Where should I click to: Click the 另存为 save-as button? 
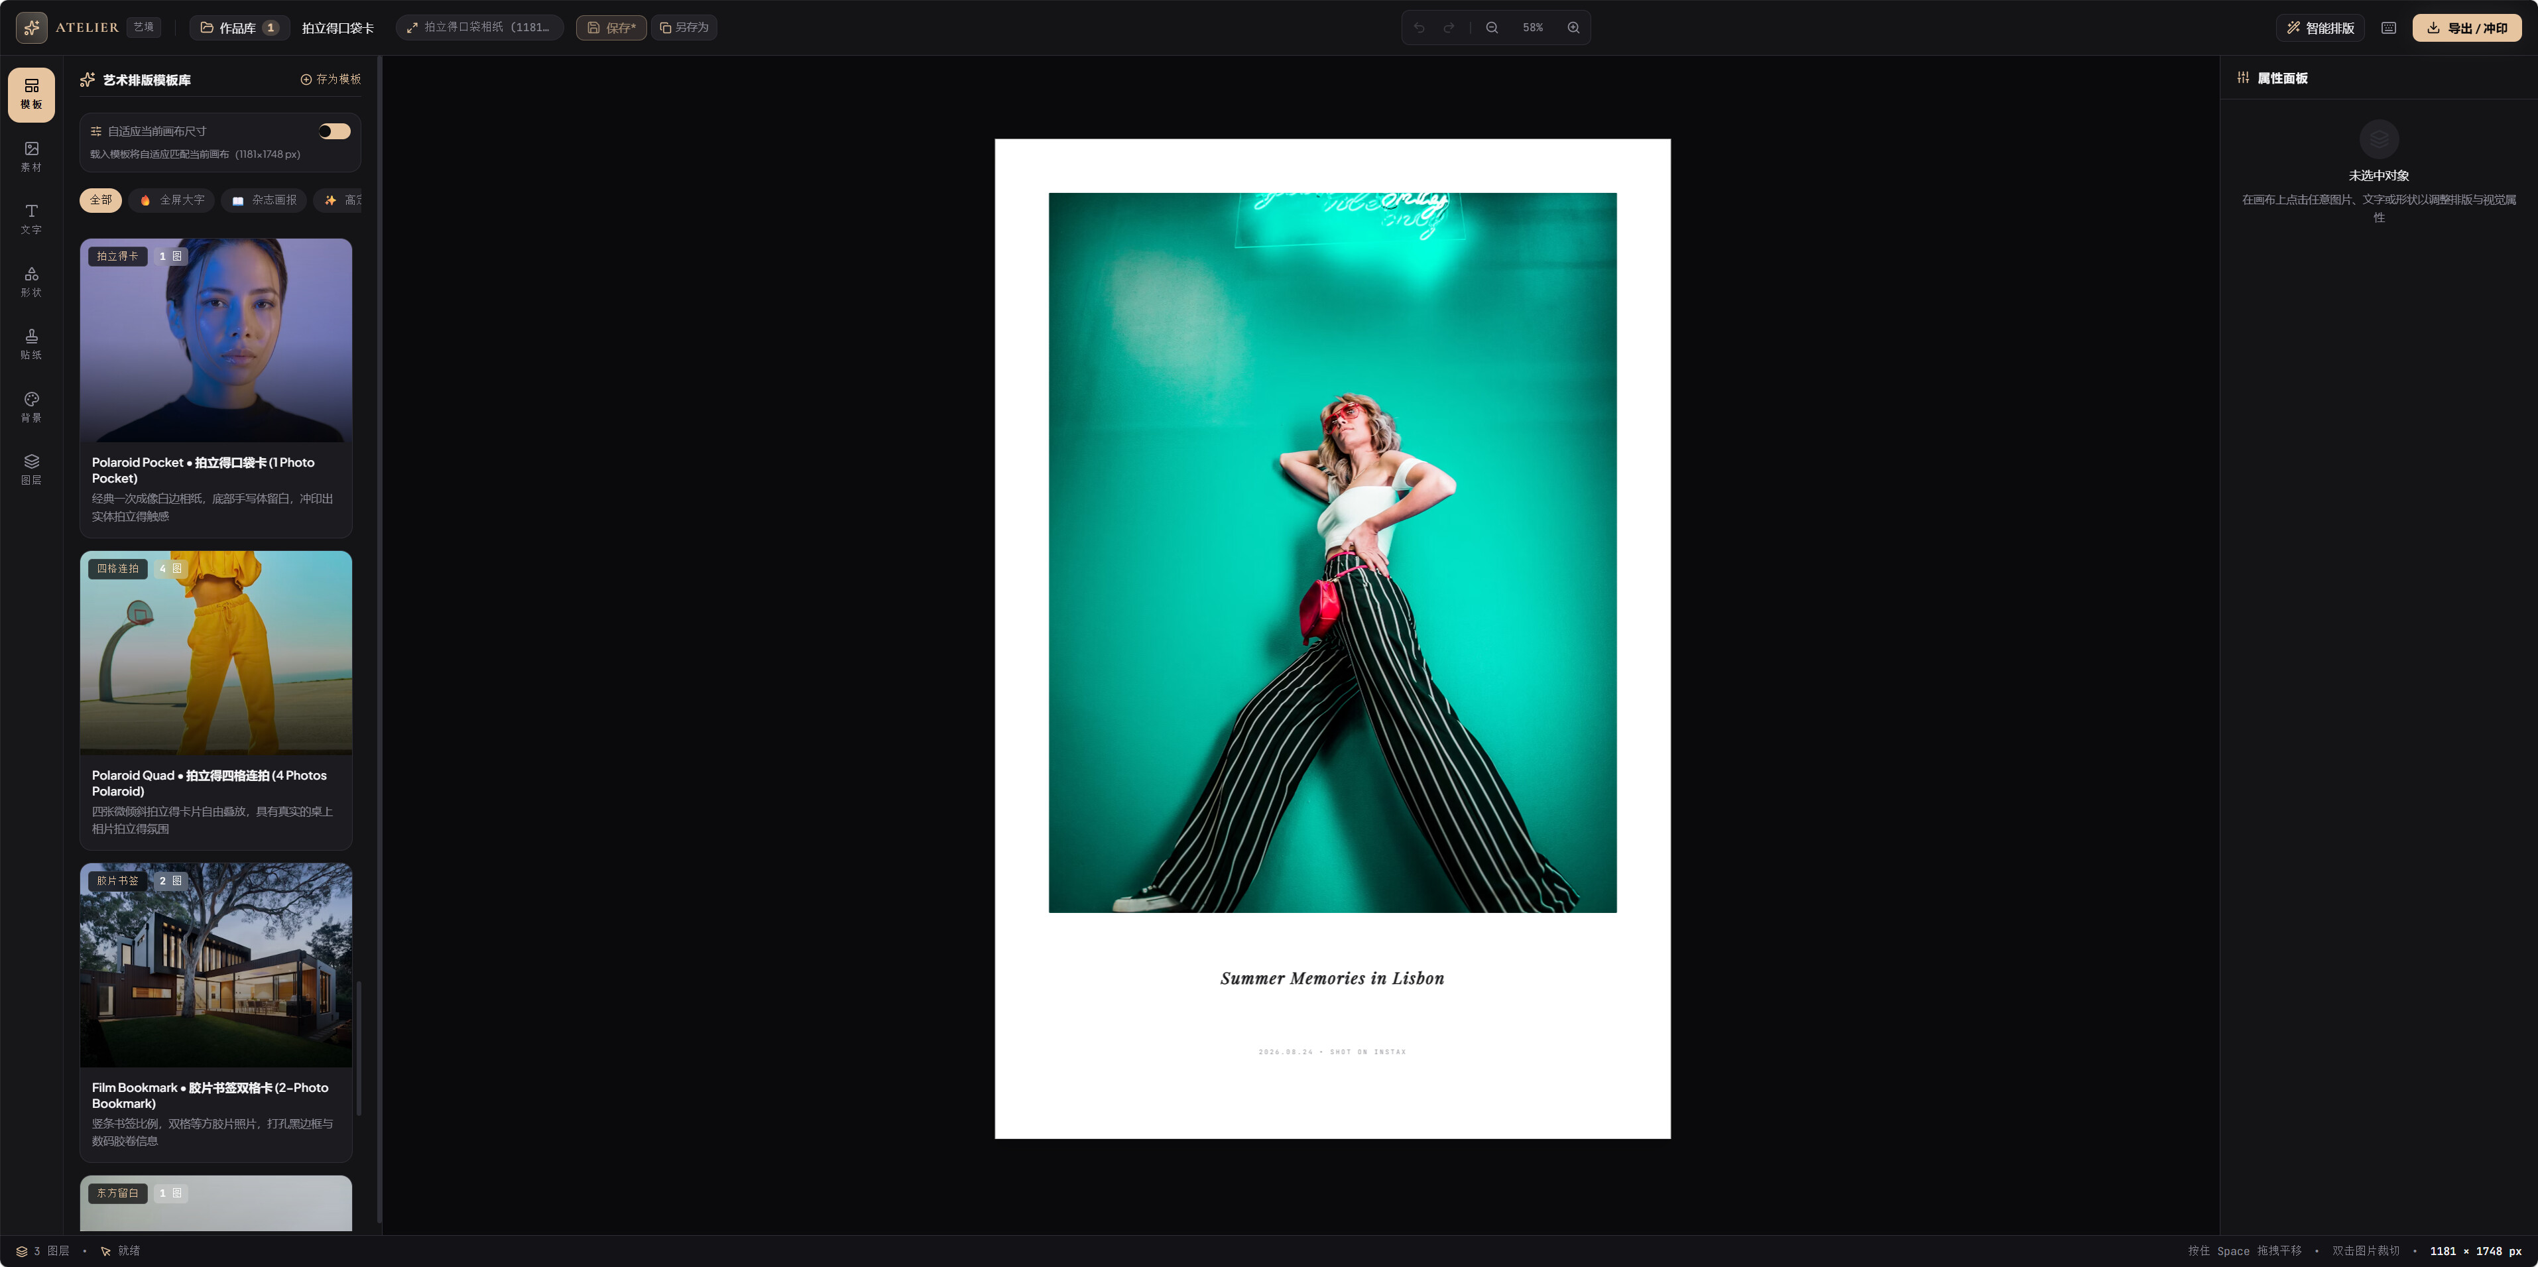(684, 28)
